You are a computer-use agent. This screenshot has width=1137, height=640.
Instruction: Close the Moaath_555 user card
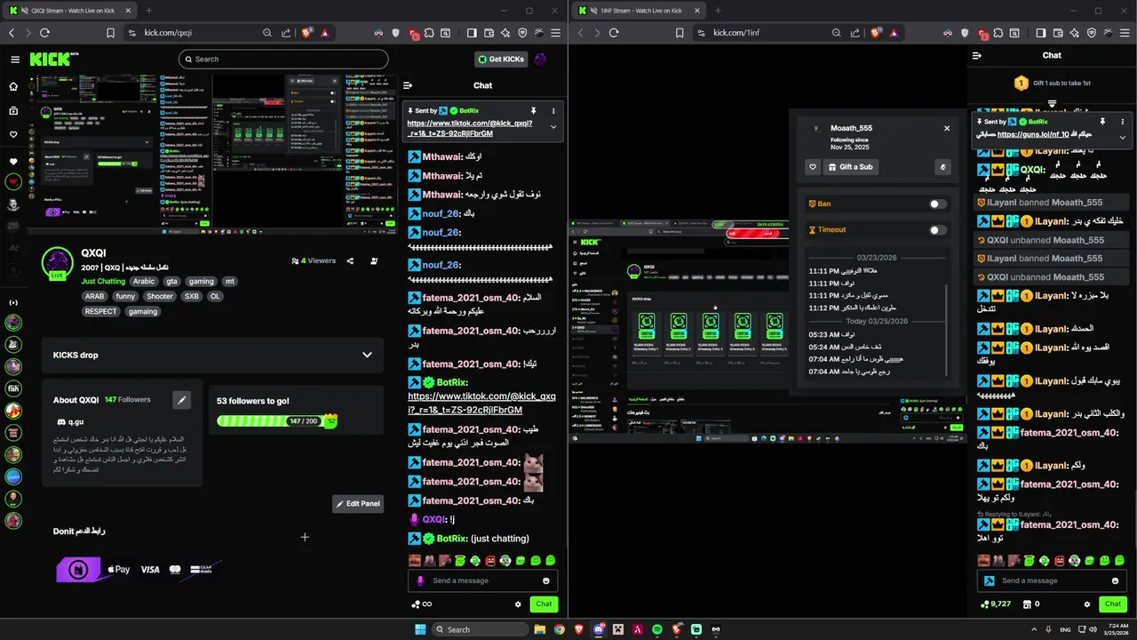click(x=947, y=128)
